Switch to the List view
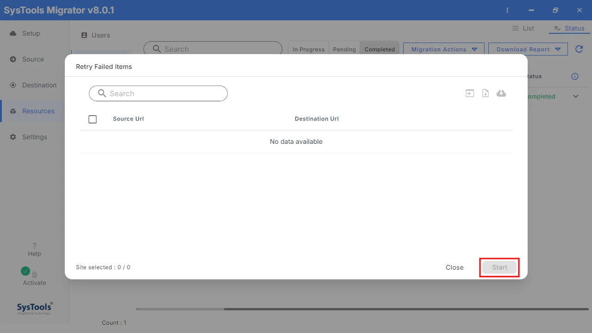592x333 pixels. pyautogui.click(x=523, y=28)
